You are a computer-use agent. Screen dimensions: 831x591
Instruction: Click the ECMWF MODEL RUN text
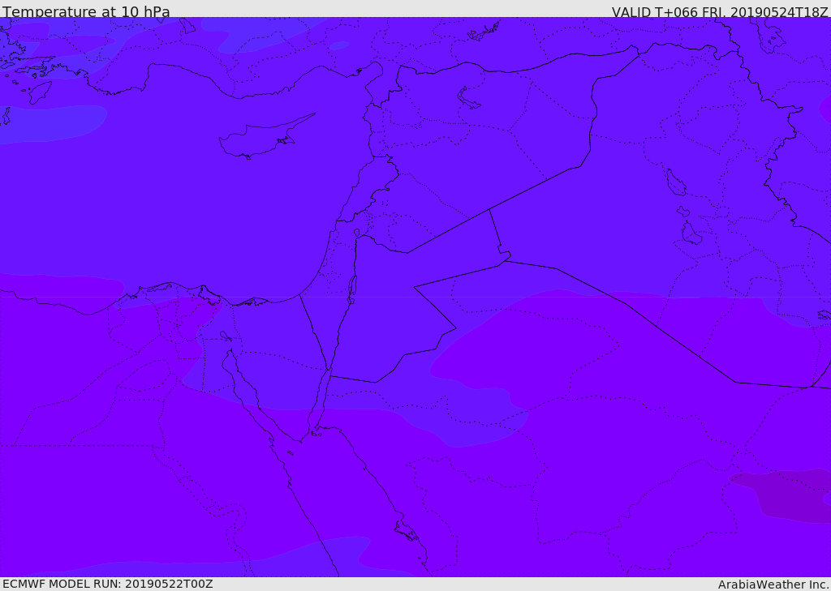[x=107, y=584]
